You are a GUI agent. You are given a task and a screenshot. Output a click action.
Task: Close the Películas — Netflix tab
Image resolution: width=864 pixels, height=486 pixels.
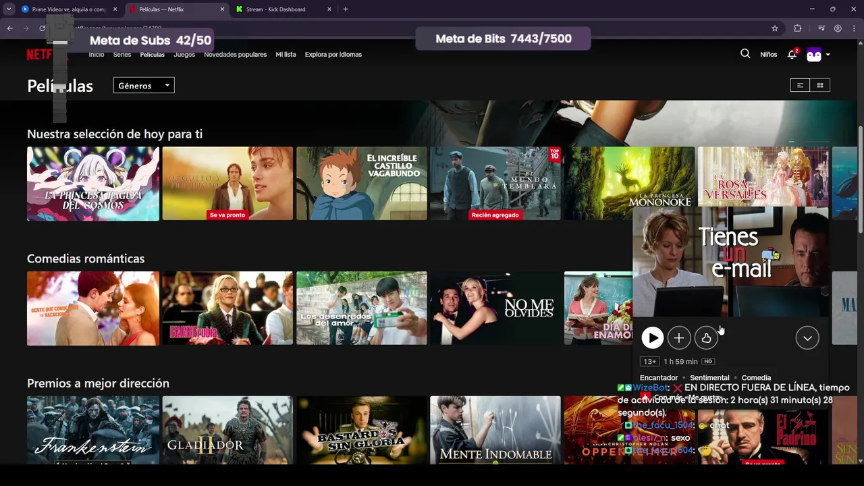[222, 9]
